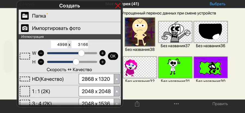Viewport: 245px width, 113px height.
Task: Click the H height slider handle
Action: coord(76,62)
